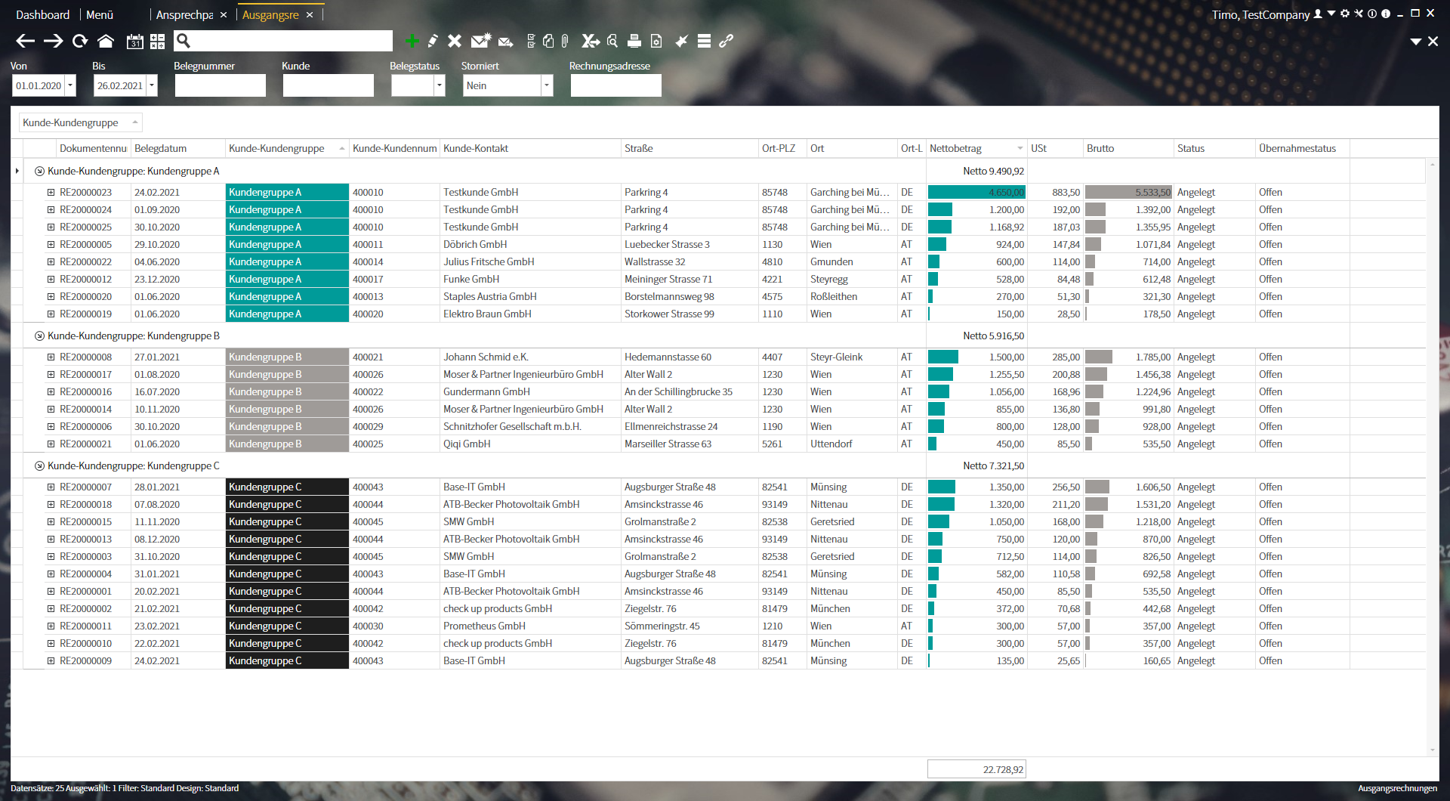This screenshot has width=1450, height=801.
Task: Select gray Kundengruppe B cell of RE20000017
Action: point(287,375)
